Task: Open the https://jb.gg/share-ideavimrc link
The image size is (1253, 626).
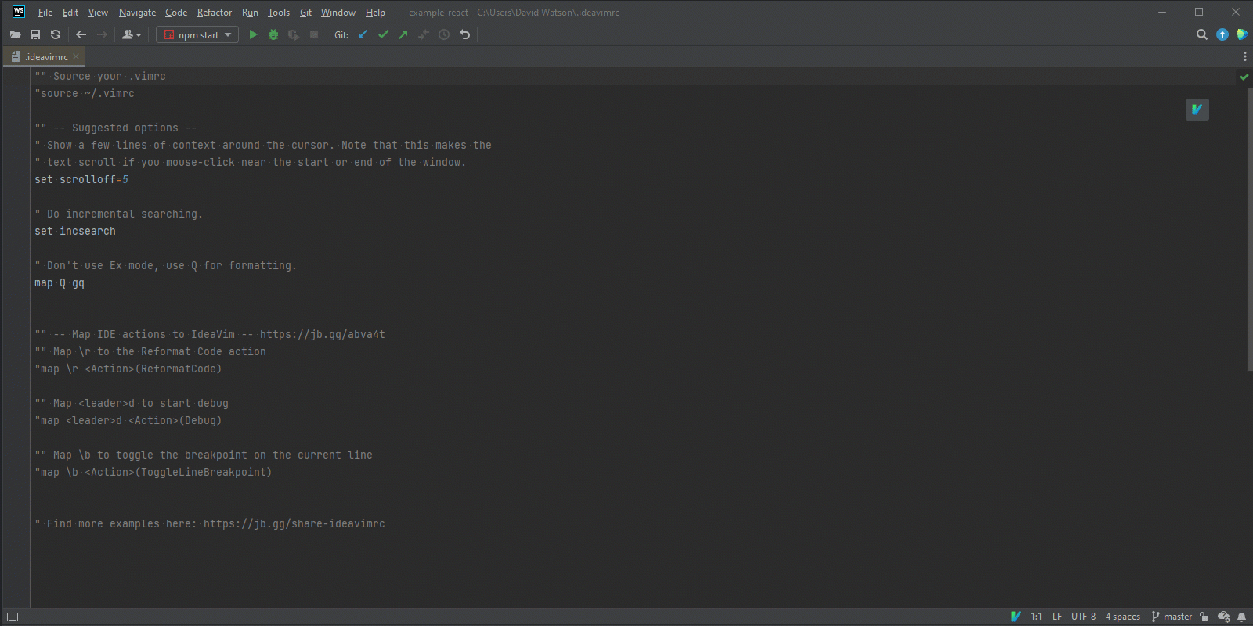Action: (x=294, y=523)
